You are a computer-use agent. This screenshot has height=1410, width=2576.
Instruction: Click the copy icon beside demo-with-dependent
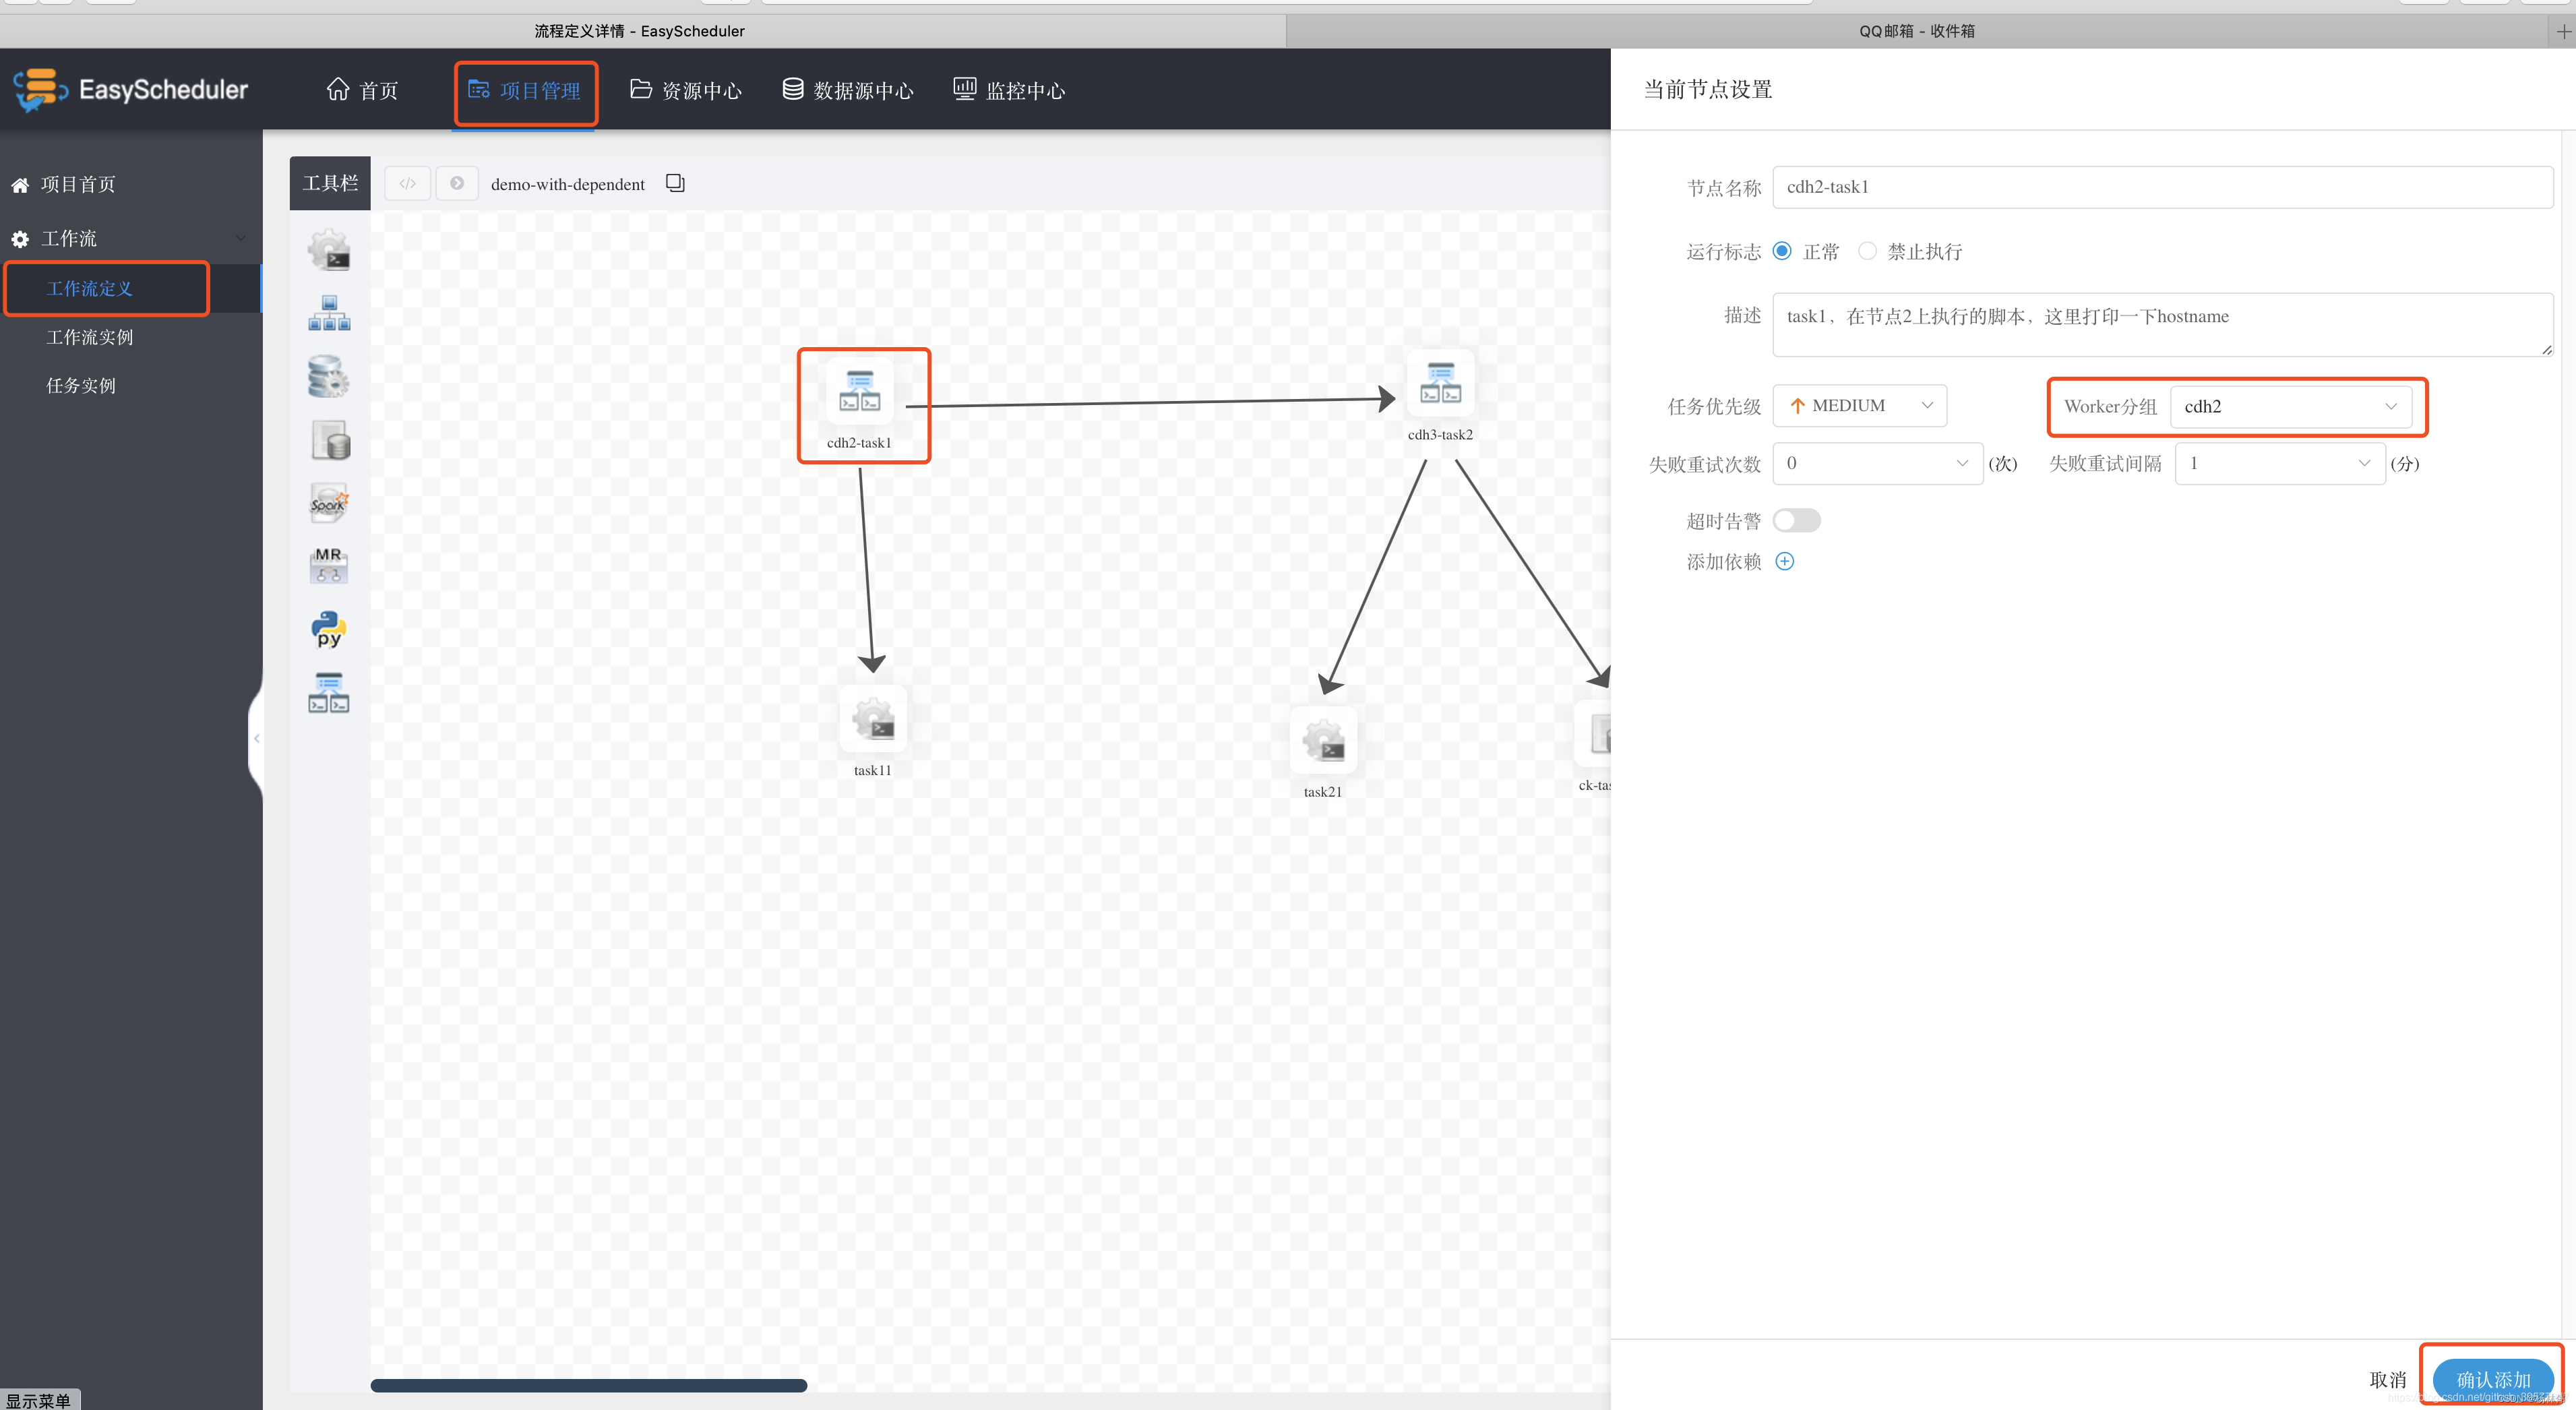(x=675, y=183)
